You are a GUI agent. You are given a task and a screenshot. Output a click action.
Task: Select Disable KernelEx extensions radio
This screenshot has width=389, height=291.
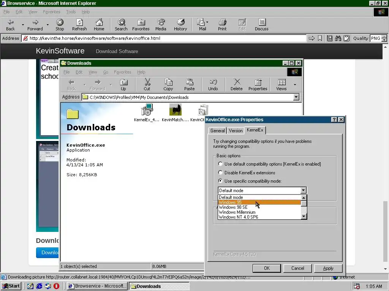click(220, 172)
